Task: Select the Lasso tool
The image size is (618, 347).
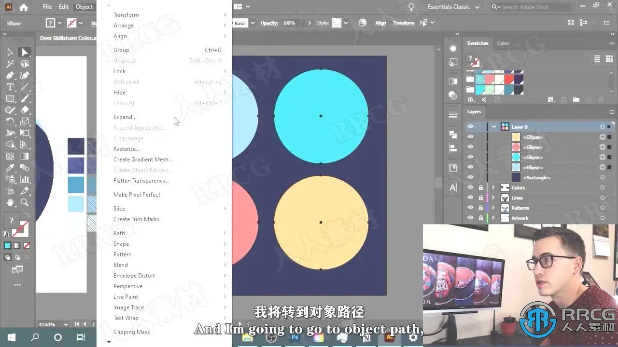Action: pos(25,64)
